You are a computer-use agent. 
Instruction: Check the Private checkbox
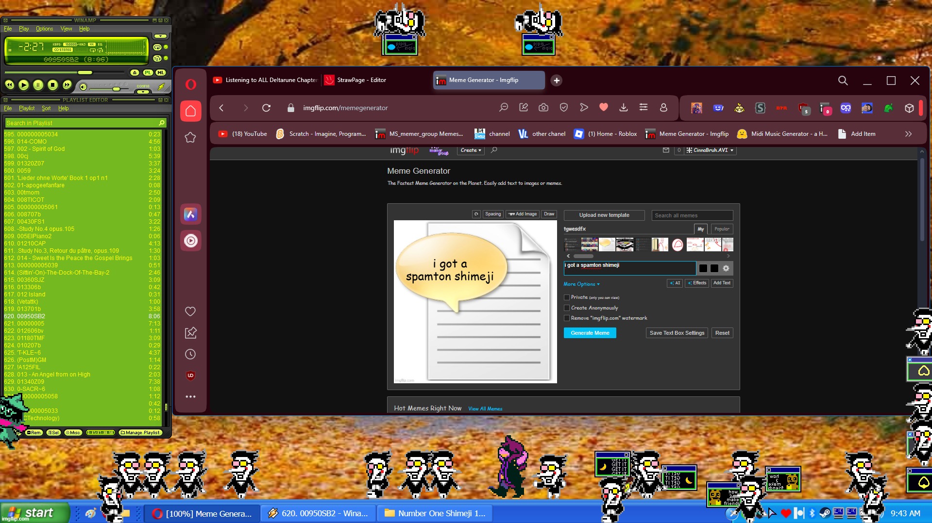point(566,297)
